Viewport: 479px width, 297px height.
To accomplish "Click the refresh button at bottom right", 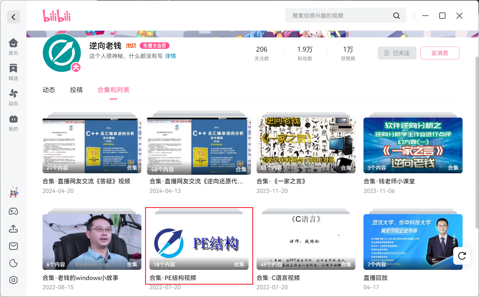I will [x=462, y=256].
